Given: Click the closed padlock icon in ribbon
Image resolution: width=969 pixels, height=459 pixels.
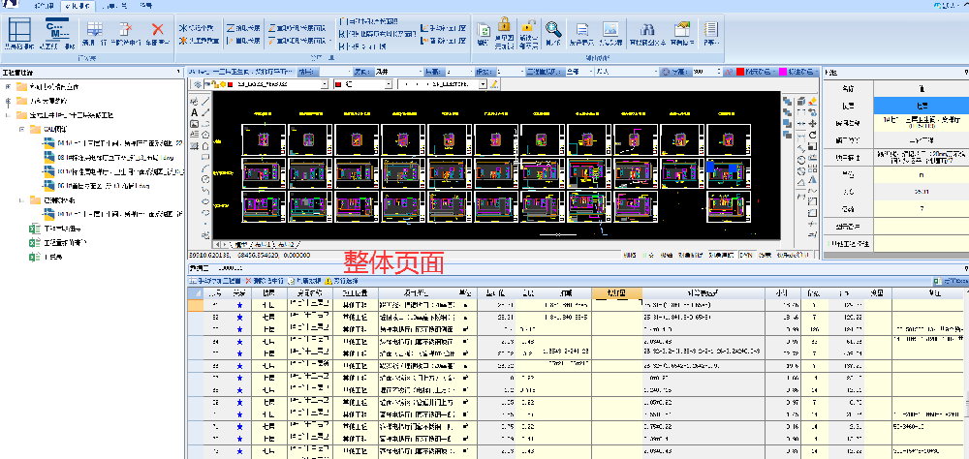Looking at the screenshot, I should 504,25.
